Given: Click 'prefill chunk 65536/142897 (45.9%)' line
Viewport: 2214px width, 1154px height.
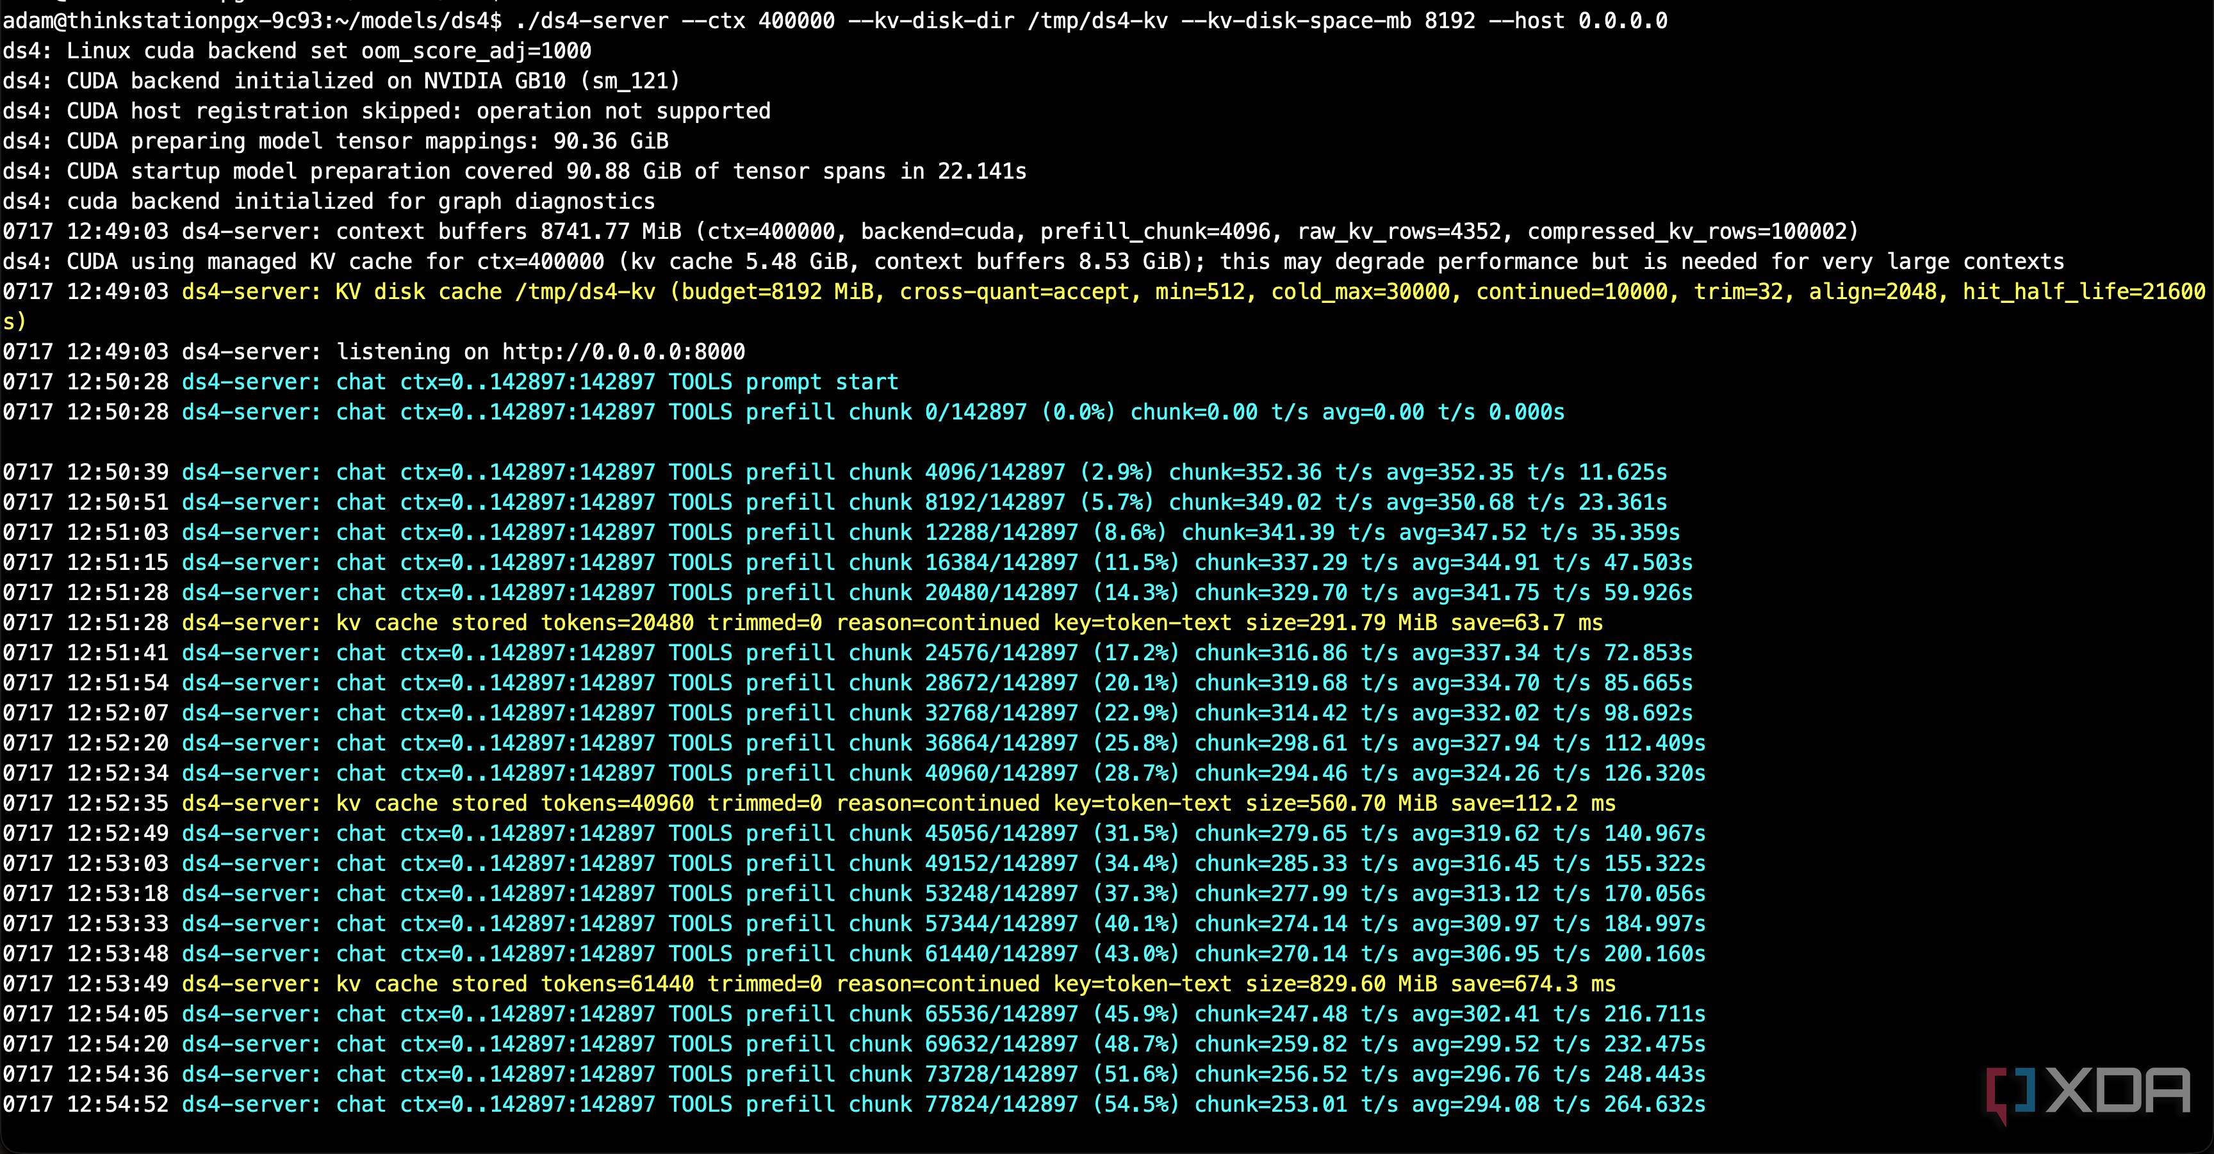Looking at the screenshot, I should 855,1013.
